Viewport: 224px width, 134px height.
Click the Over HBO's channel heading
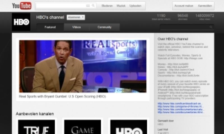point(173,39)
